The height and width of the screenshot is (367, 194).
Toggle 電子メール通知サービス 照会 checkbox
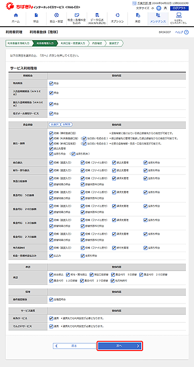[x=51, y=113]
